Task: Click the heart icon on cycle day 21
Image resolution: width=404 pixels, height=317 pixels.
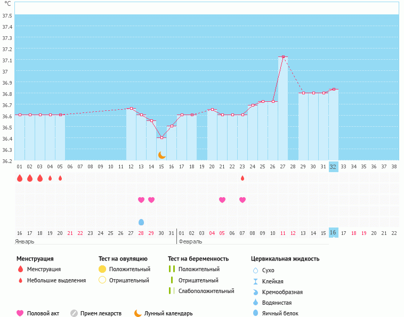Action: 222,200
